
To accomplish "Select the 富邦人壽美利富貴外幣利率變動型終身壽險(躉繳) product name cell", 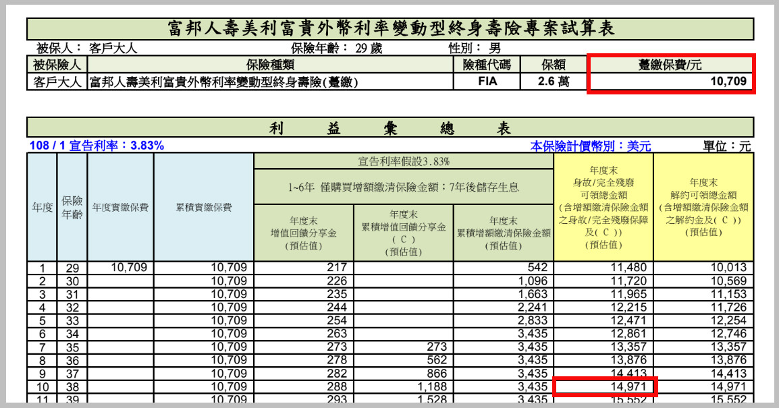I will coord(270,82).
